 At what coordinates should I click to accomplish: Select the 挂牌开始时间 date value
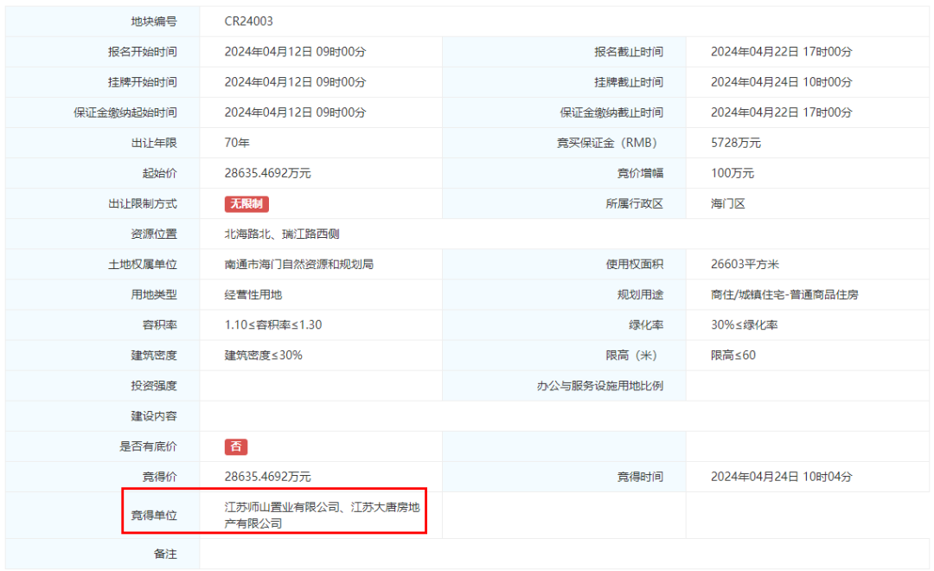pyautogui.click(x=295, y=82)
